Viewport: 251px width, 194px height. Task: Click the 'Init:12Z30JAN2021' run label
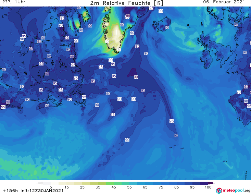point(42,191)
